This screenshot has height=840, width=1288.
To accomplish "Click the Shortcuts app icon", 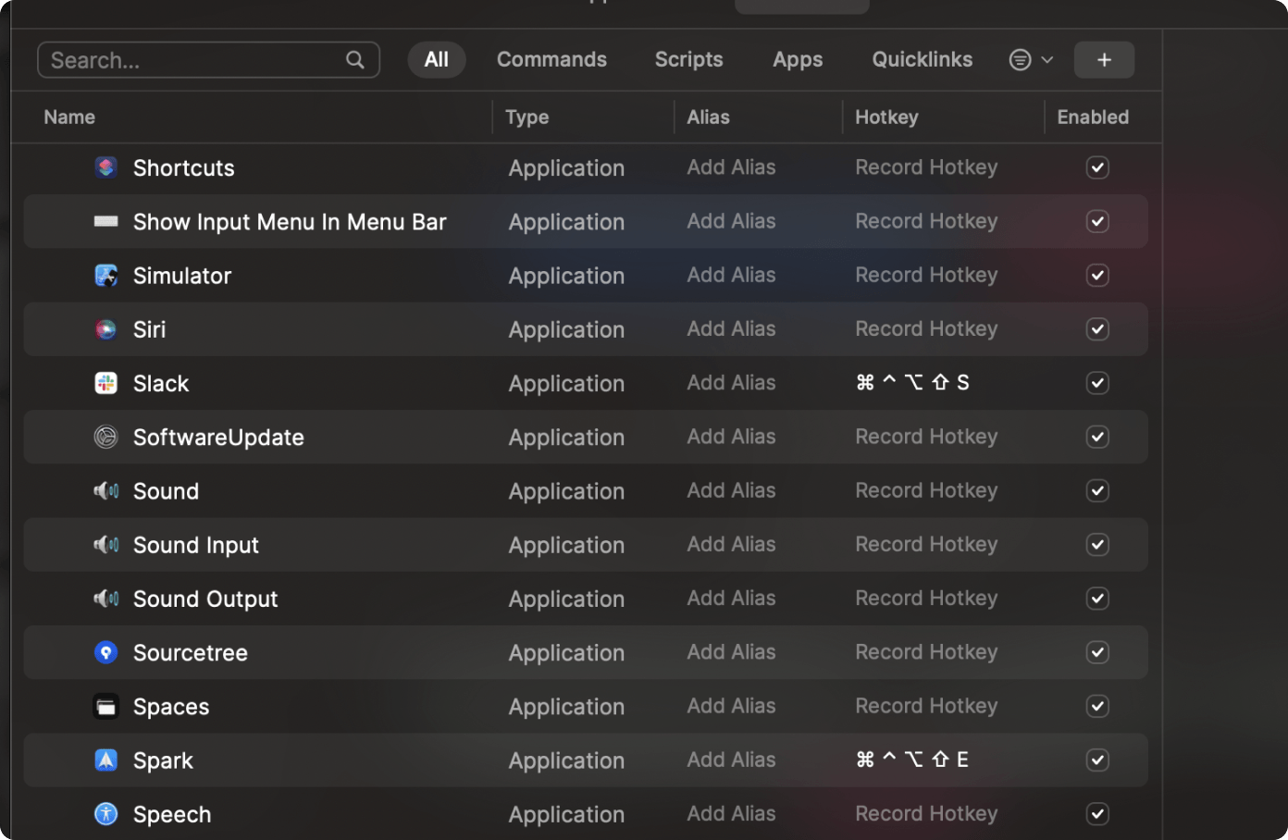I will tap(106, 167).
